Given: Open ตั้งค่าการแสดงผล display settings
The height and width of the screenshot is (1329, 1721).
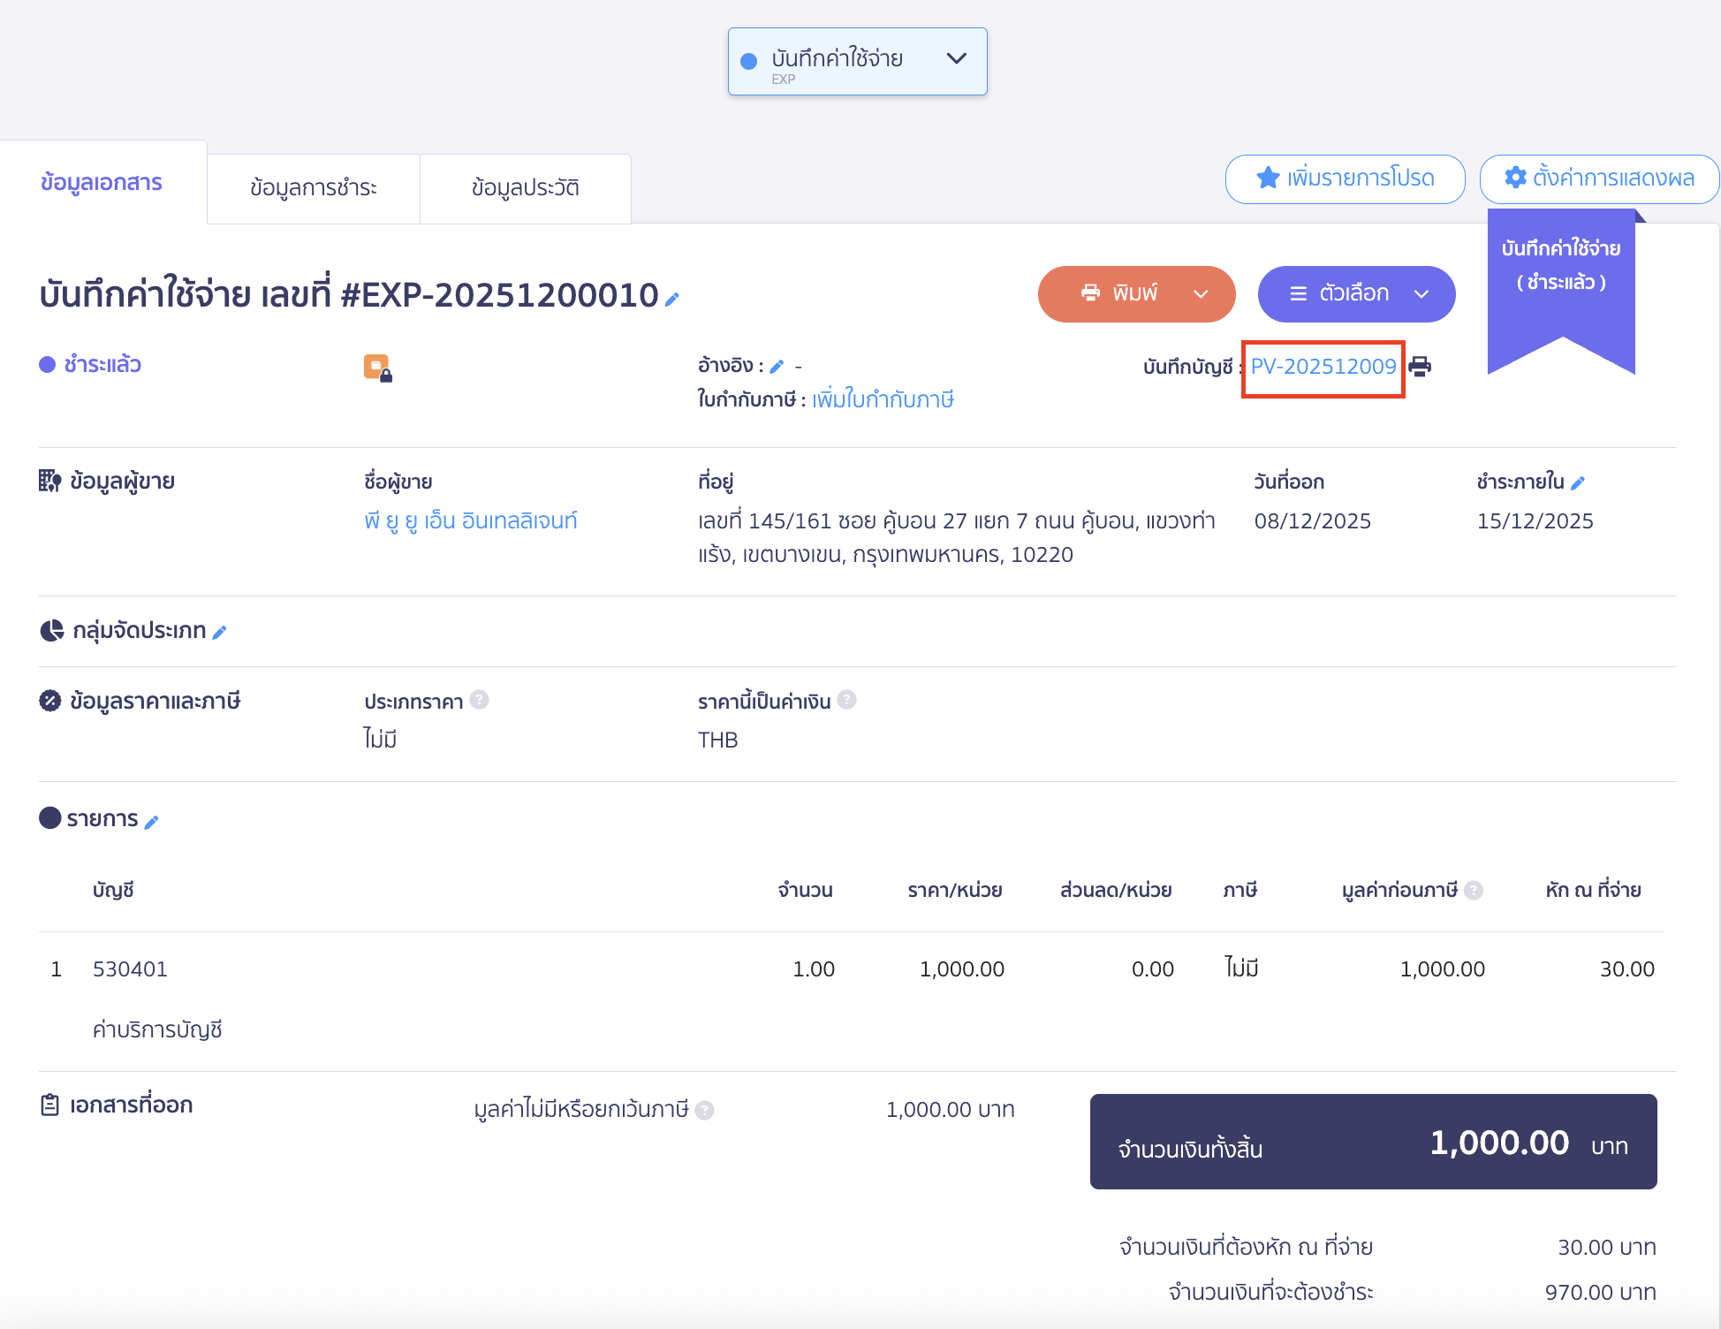Looking at the screenshot, I should point(1599,178).
